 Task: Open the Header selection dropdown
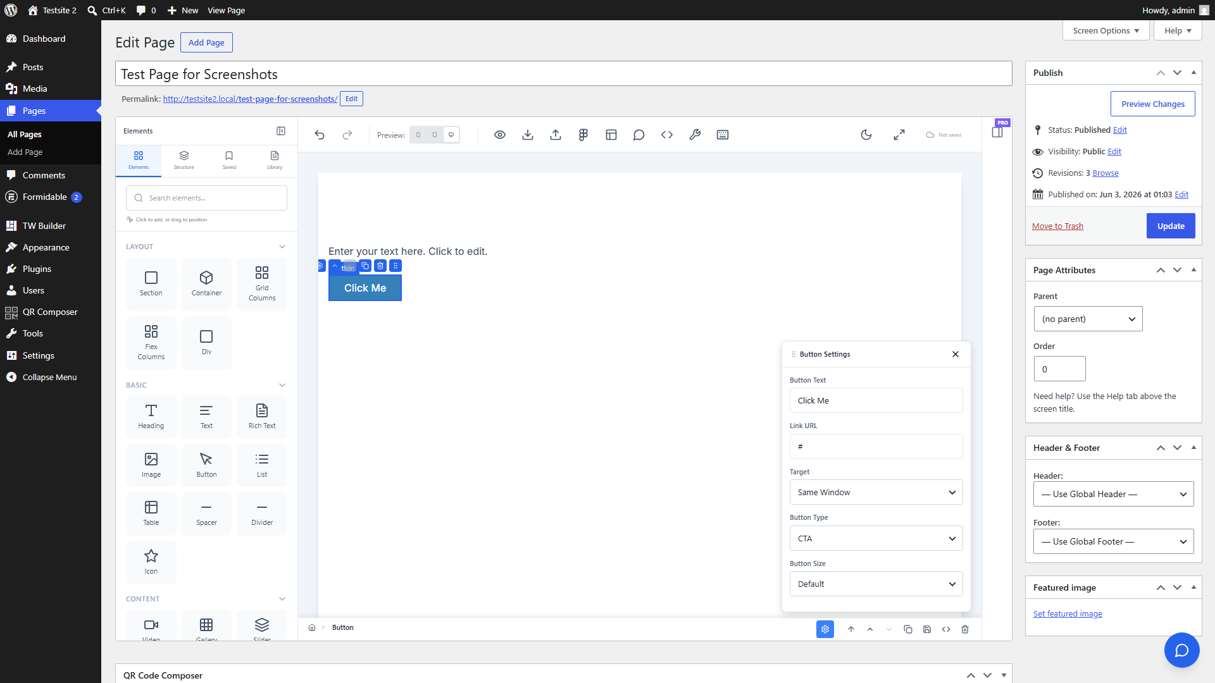1114,494
